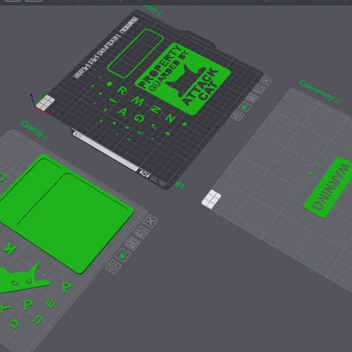Remove the Czarny plate via X icon

pos(151,221)
